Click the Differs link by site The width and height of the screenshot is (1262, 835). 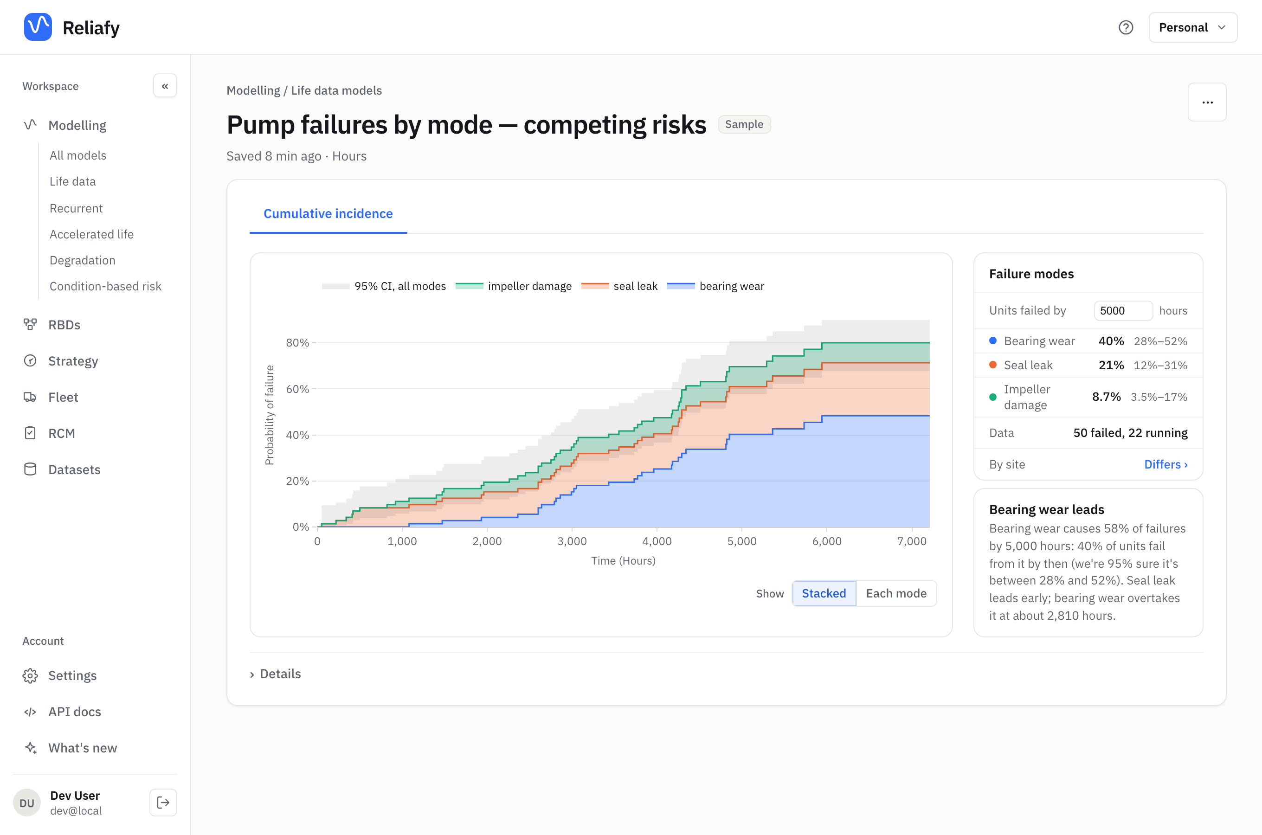1165,464
